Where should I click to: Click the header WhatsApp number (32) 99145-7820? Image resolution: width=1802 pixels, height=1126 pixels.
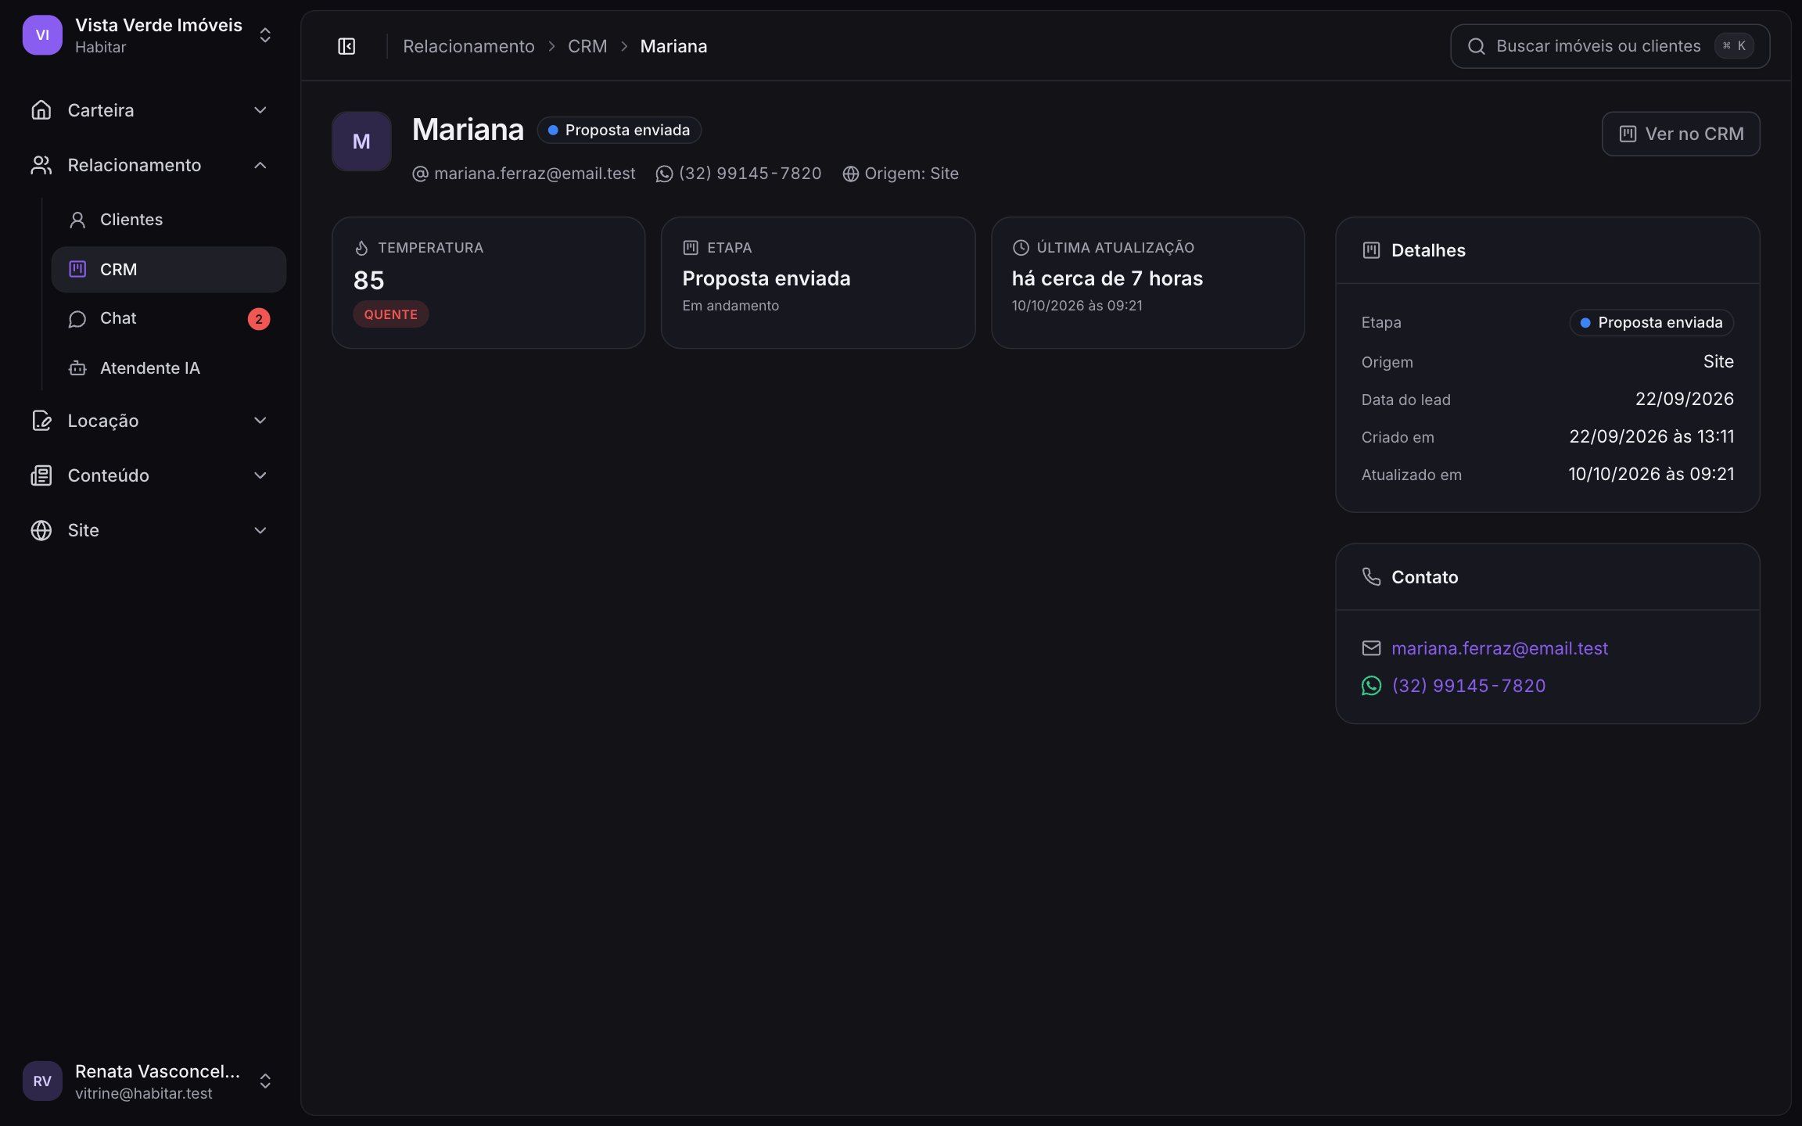[x=750, y=174]
